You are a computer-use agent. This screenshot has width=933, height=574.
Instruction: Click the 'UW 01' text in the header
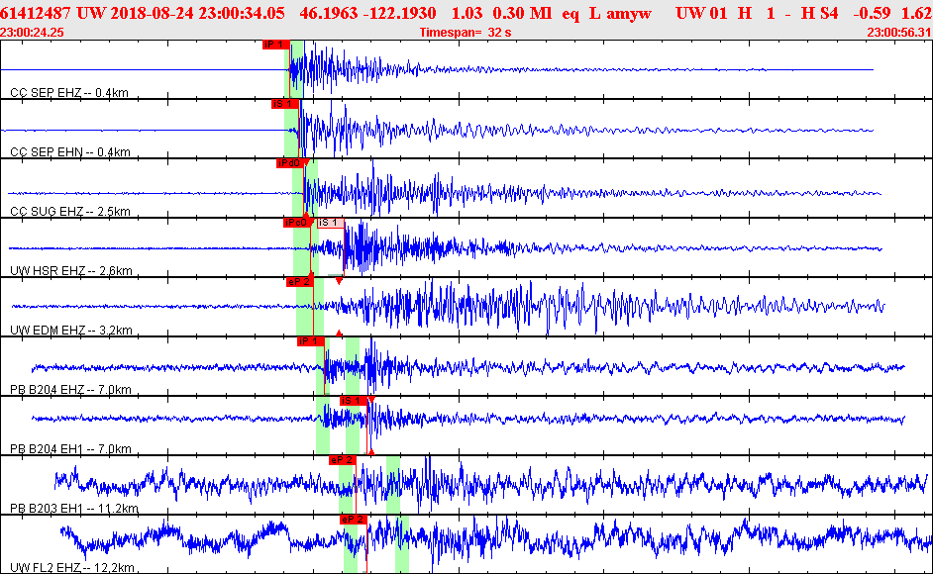click(701, 13)
